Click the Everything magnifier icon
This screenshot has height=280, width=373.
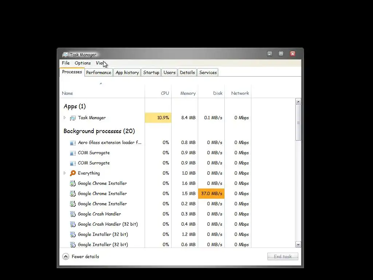72,173
